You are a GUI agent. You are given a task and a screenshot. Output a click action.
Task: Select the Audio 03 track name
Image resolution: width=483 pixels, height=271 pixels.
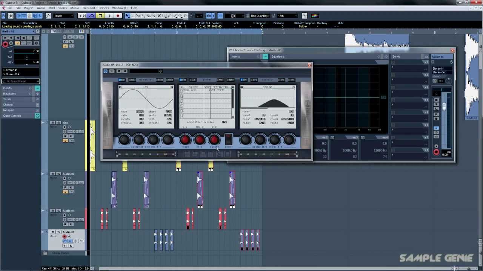coord(69,174)
